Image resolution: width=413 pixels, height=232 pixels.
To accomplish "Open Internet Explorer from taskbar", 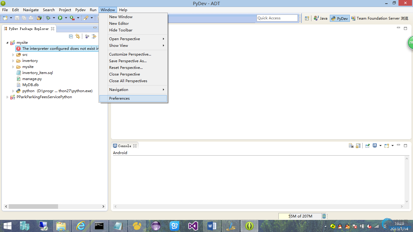I will click(81, 226).
